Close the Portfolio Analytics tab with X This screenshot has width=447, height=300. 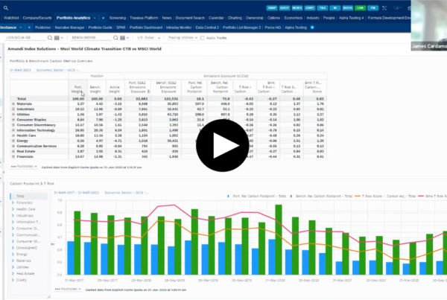click(x=103, y=18)
